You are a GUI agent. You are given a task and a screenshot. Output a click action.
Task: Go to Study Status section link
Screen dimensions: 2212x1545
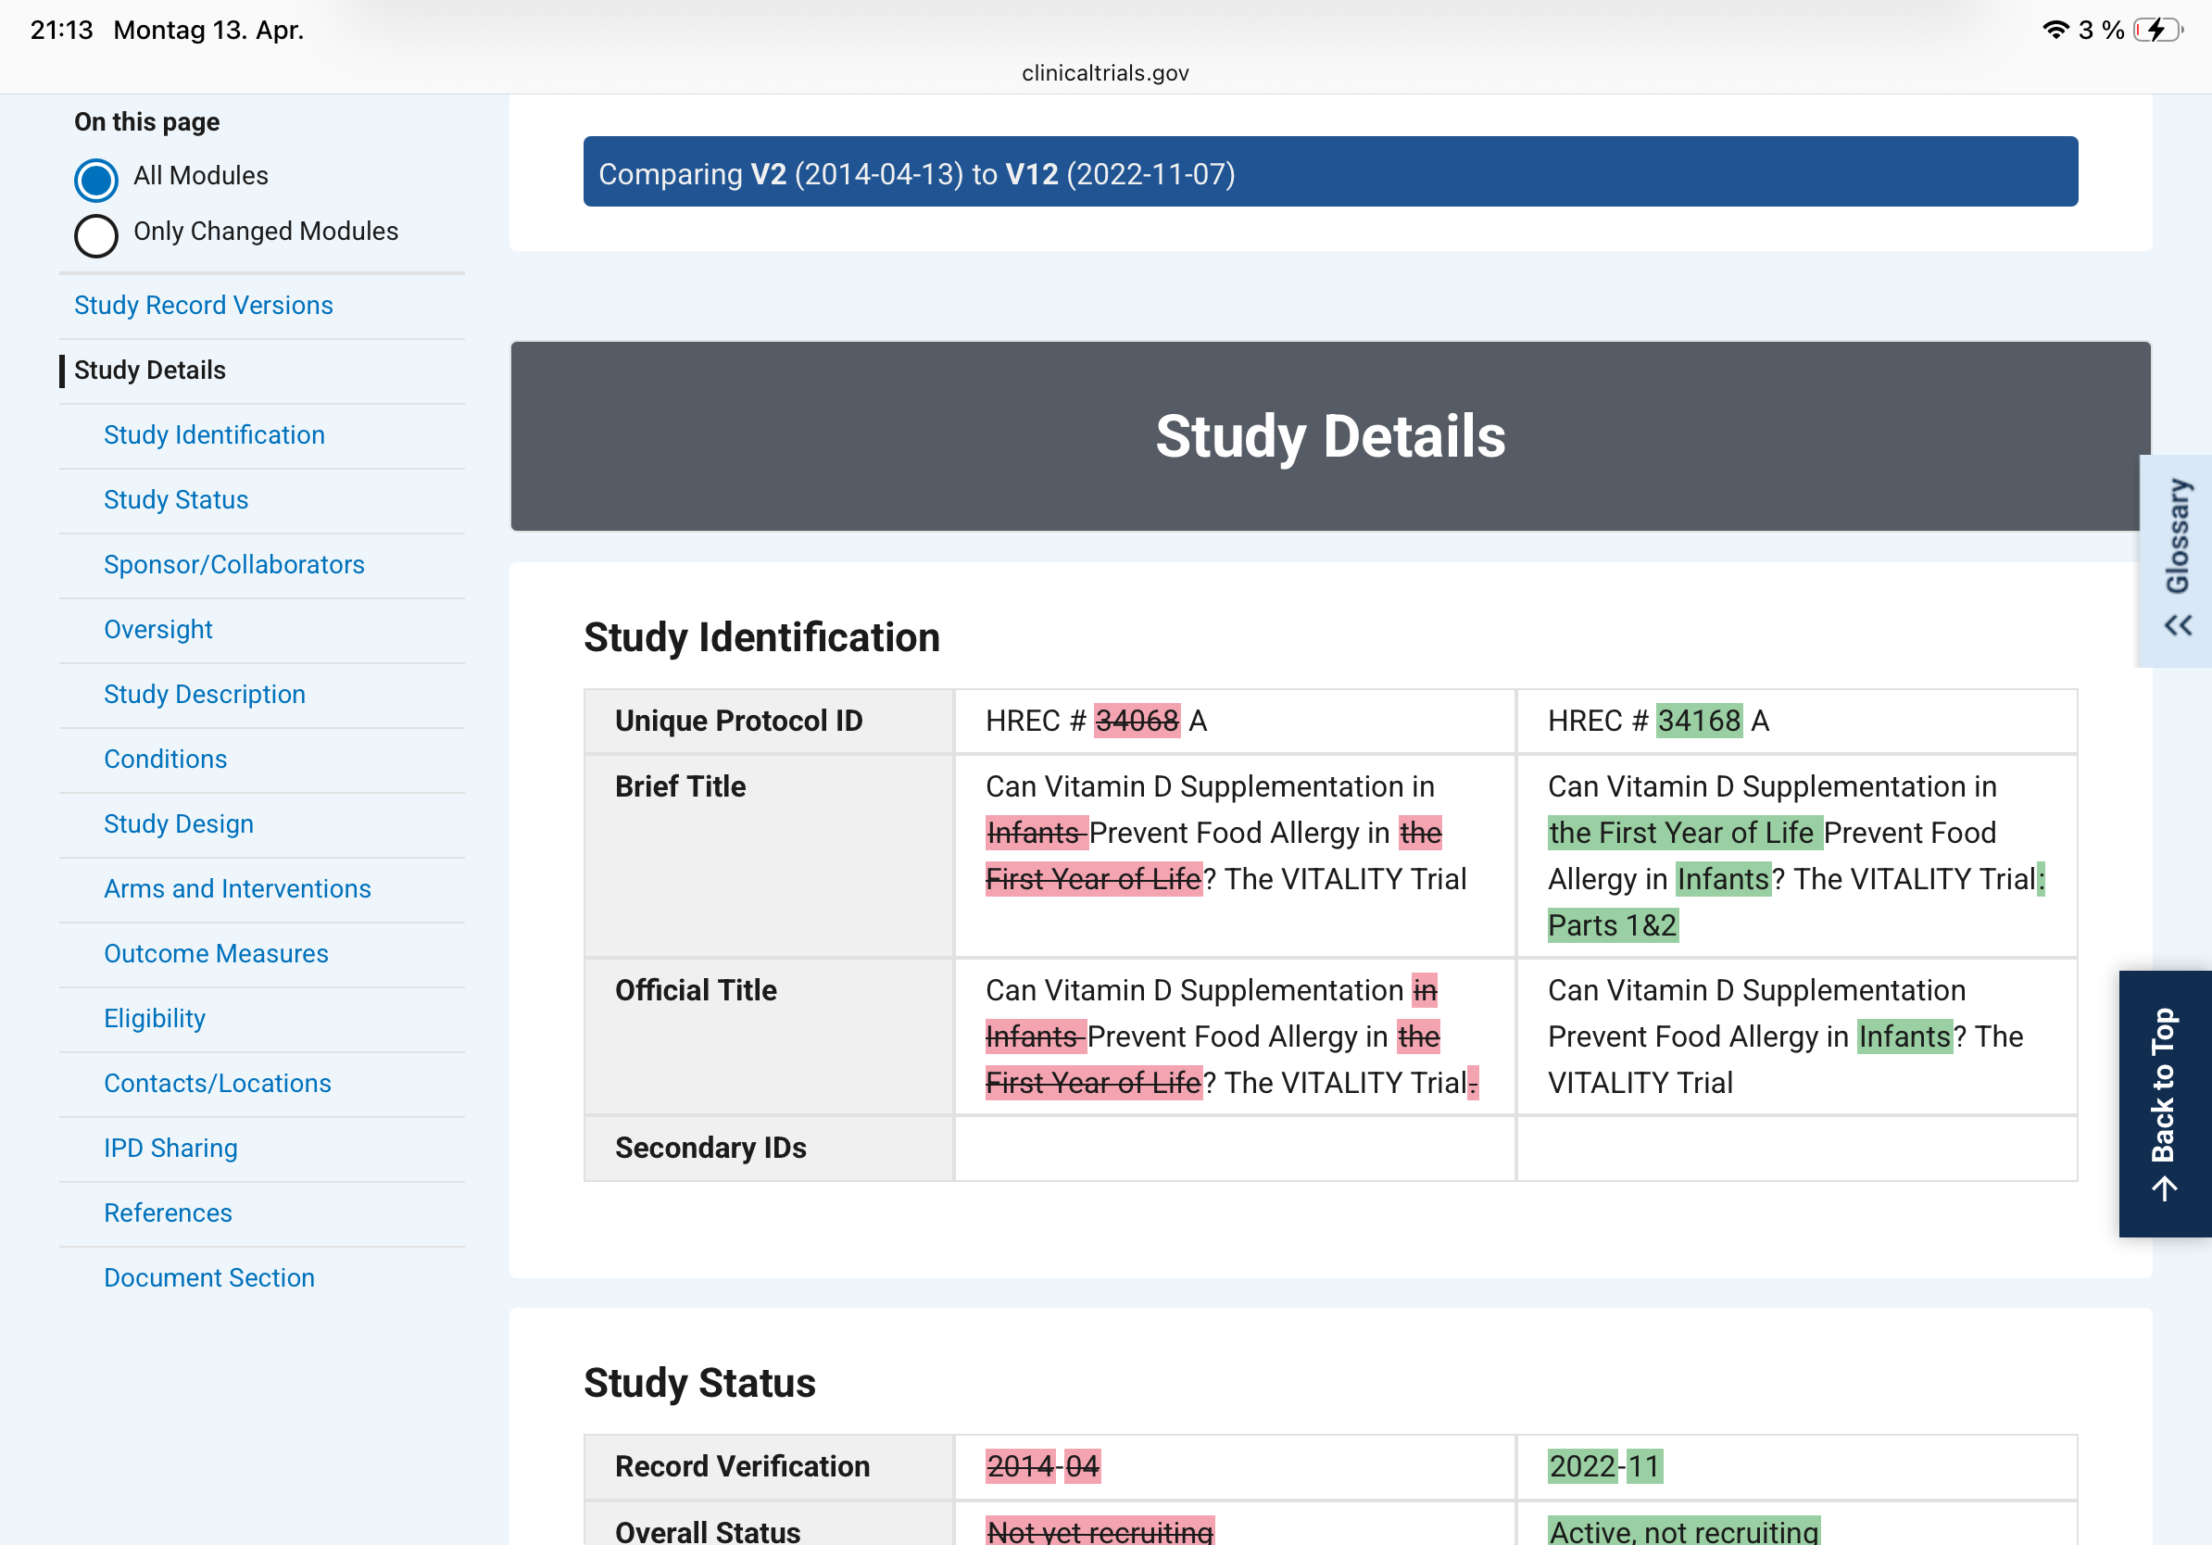[x=175, y=500]
